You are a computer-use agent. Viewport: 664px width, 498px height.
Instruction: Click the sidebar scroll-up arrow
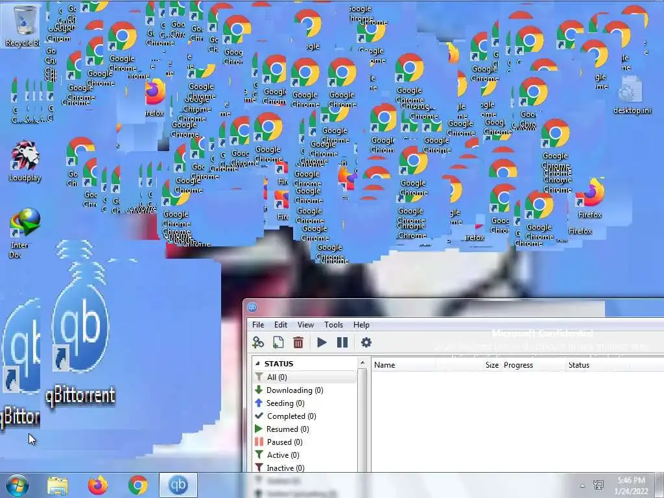click(362, 363)
